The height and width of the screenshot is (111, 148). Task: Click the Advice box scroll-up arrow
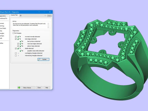pyautogui.click(x=48, y=24)
